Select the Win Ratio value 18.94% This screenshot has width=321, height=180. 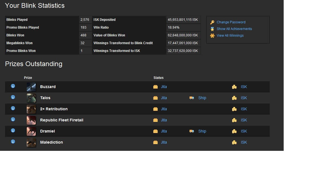(x=173, y=27)
